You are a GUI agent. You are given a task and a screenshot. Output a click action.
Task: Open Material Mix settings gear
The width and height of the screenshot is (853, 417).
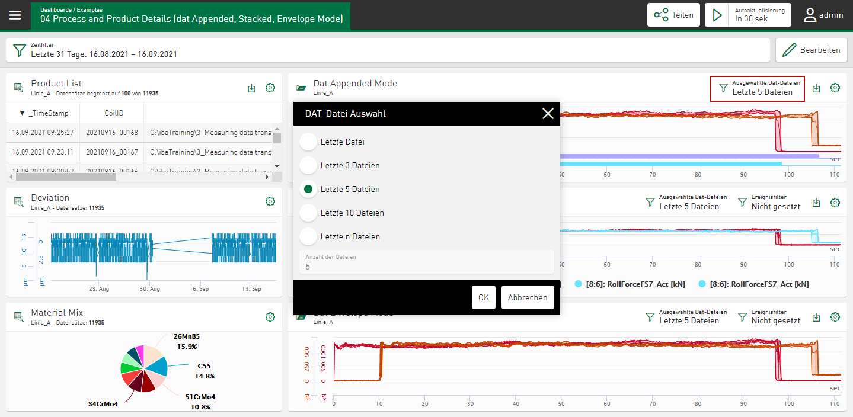click(x=270, y=317)
